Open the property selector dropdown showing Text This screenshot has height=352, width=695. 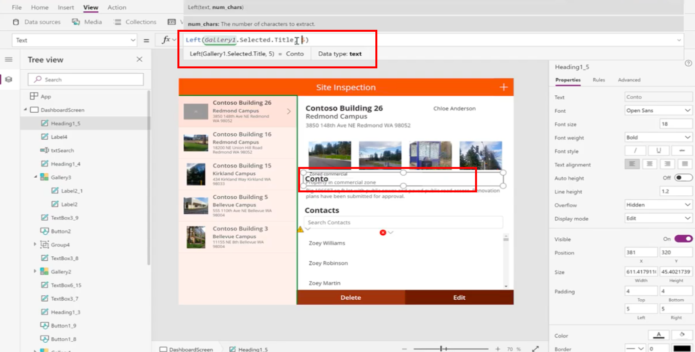74,40
